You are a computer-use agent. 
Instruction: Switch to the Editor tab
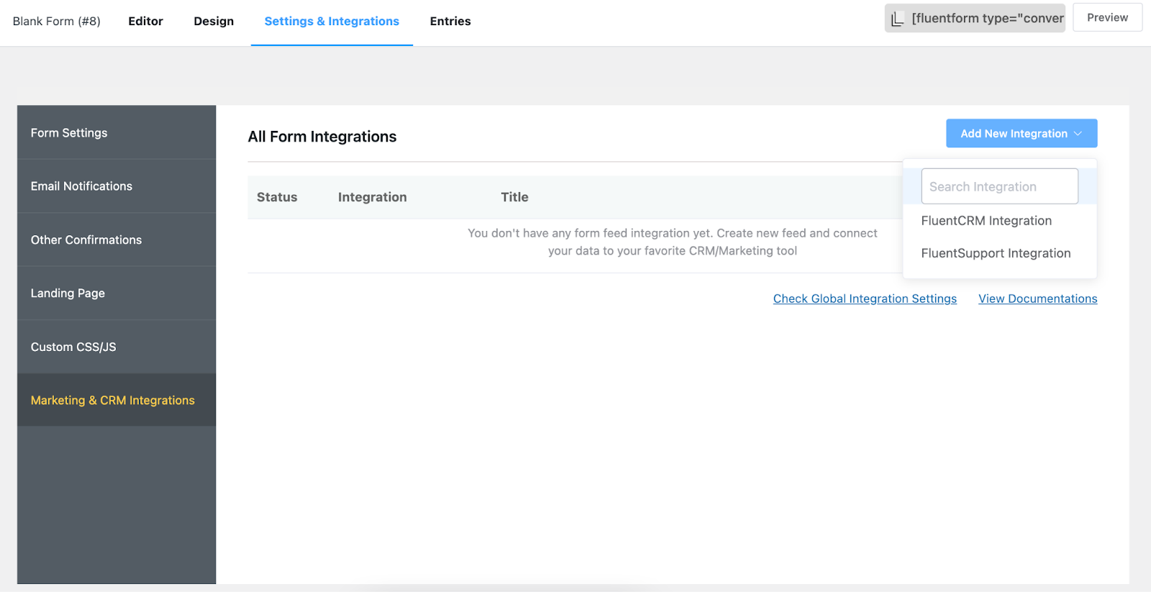[145, 22]
